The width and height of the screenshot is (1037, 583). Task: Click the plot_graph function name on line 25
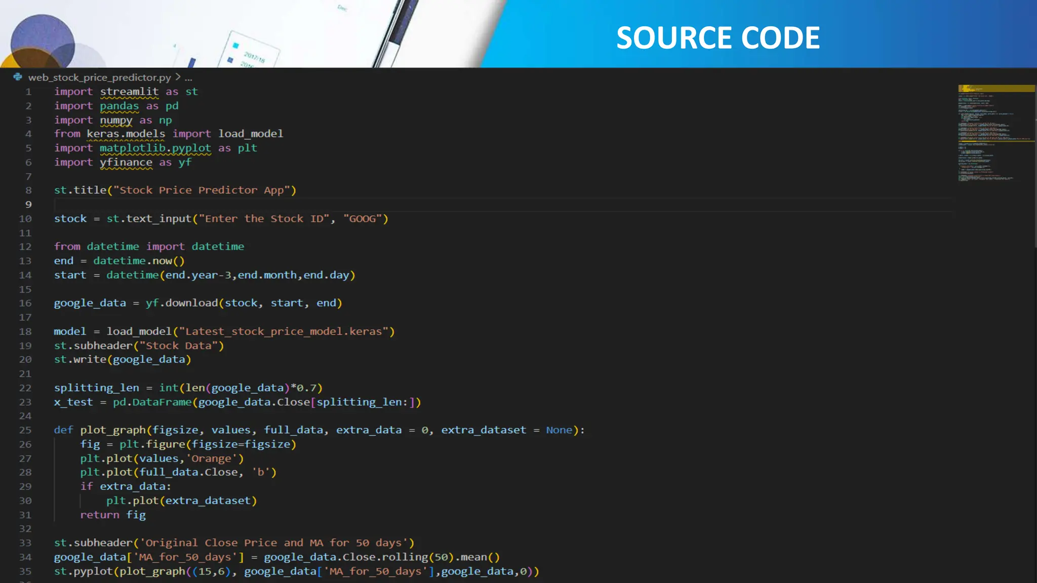[x=113, y=430]
